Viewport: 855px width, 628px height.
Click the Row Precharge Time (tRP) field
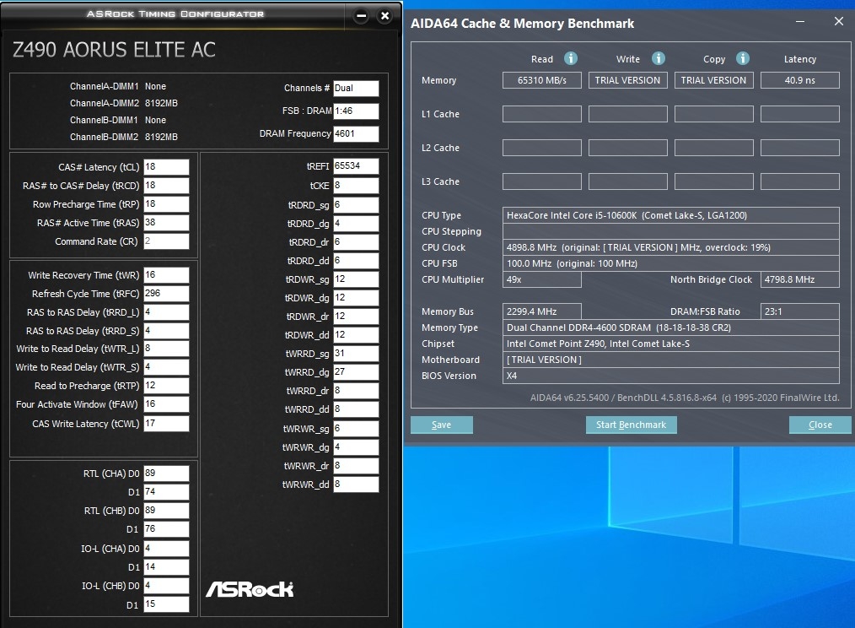click(166, 204)
